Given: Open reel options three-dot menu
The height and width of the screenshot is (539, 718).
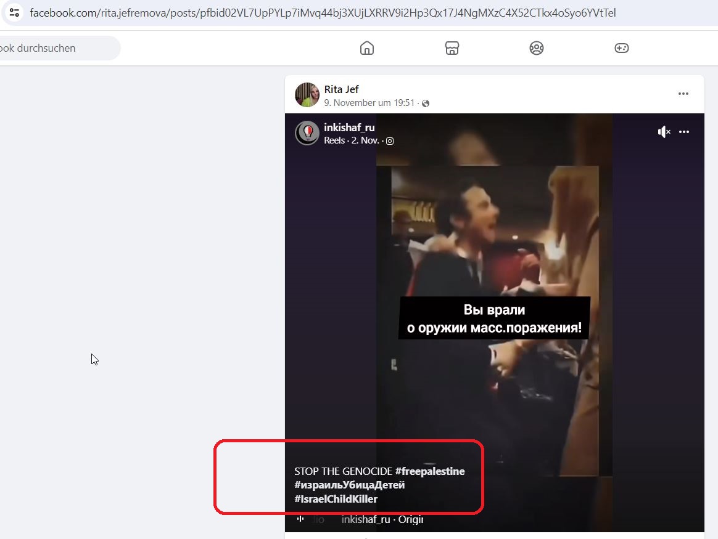Looking at the screenshot, I should (684, 132).
